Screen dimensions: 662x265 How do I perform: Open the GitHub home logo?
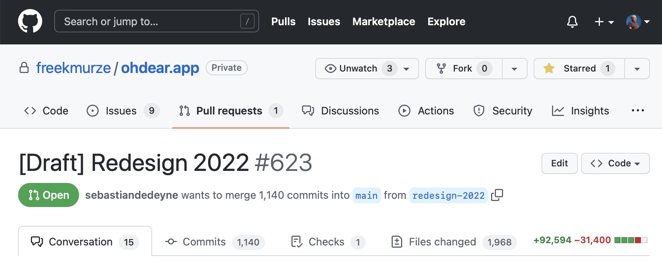(30, 21)
